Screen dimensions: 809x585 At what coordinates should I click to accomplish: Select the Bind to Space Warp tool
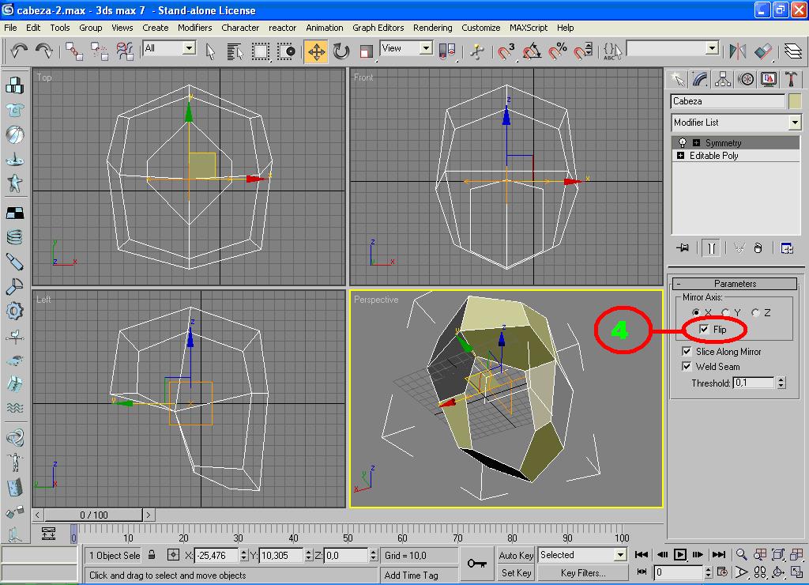(124, 51)
